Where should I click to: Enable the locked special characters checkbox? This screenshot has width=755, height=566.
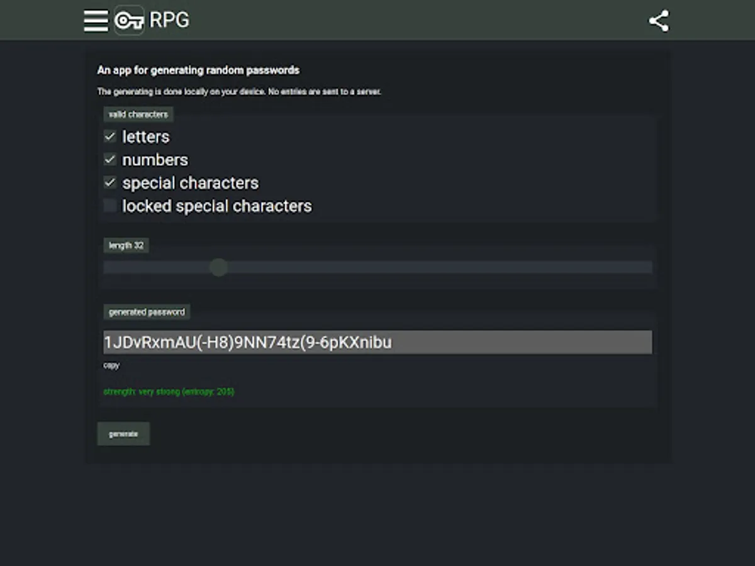click(110, 206)
